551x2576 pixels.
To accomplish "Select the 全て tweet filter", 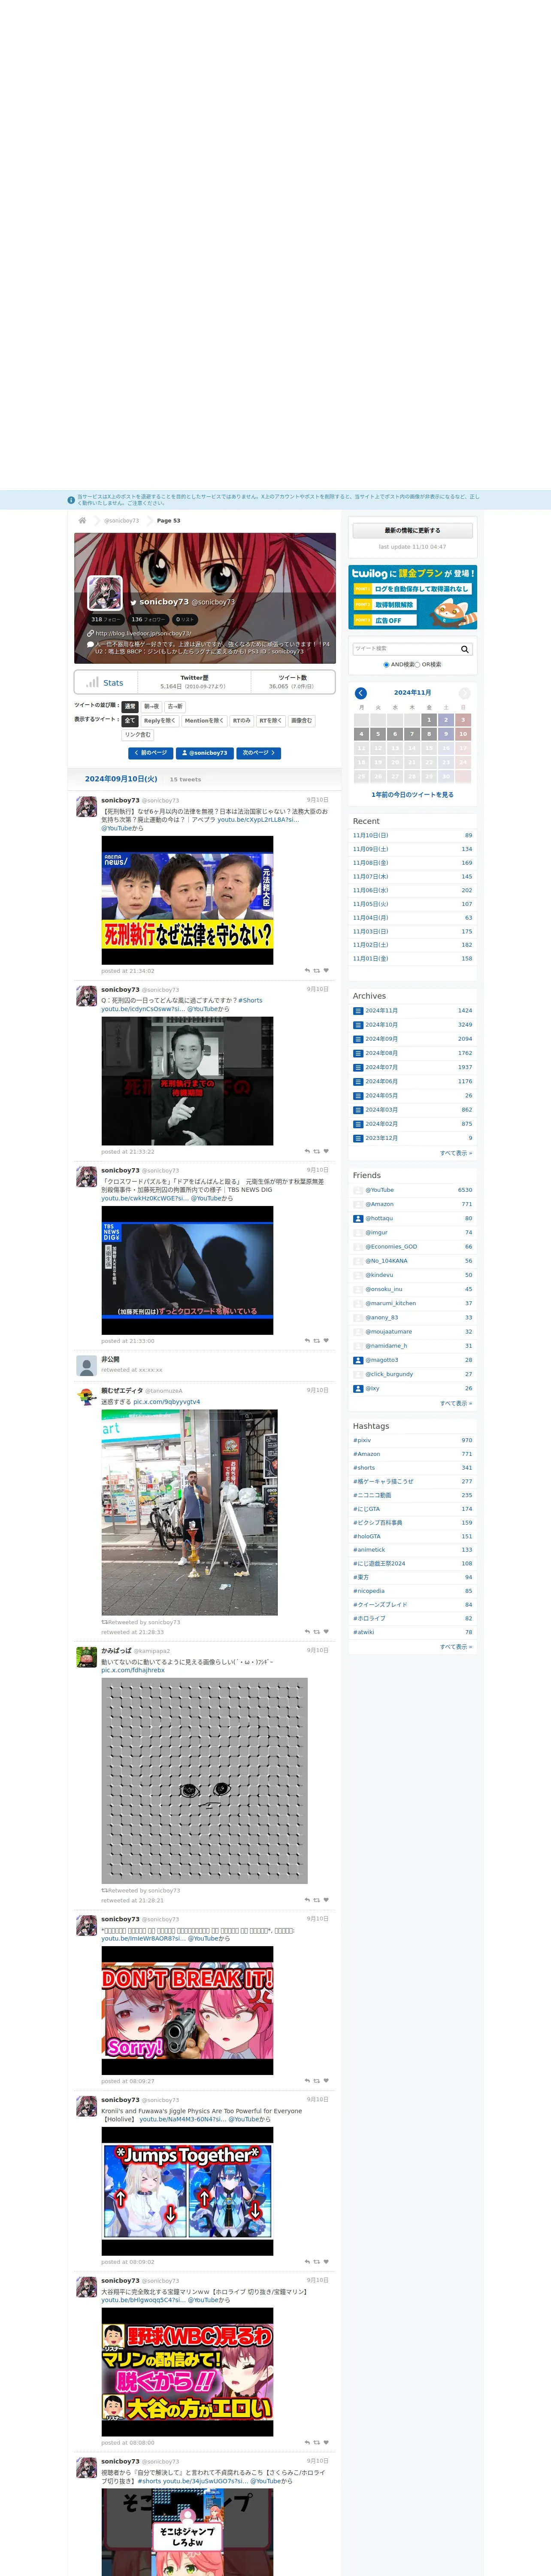I will (x=130, y=720).
